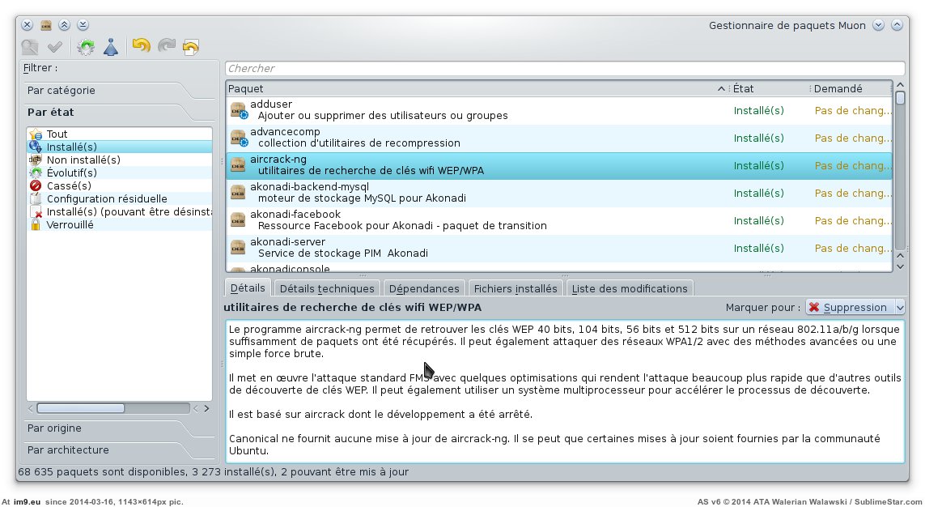Click the filter list horizontal scrollbar
925x507 pixels.
pyautogui.click(x=81, y=409)
